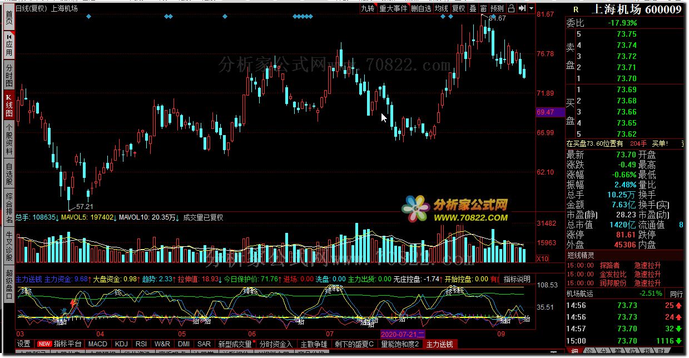Open 重大事件 major events
689x358 pixels.
click(x=394, y=8)
